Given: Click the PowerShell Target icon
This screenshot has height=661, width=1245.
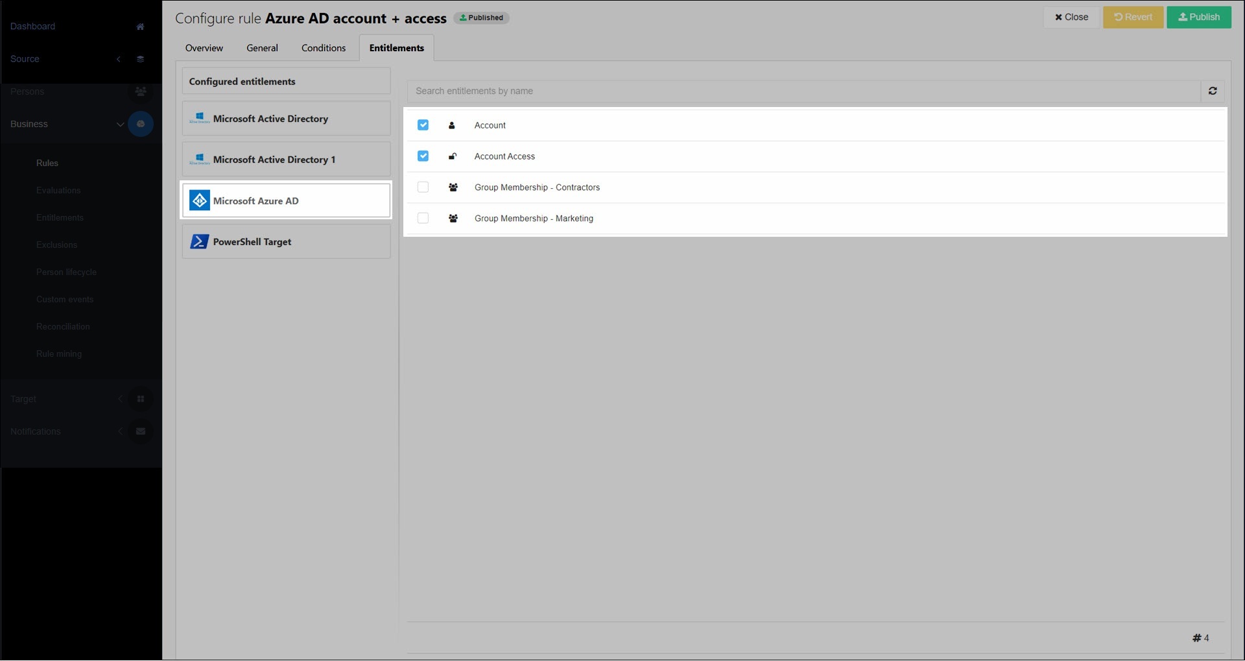Looking at the screenshot, I should [199, 242].
